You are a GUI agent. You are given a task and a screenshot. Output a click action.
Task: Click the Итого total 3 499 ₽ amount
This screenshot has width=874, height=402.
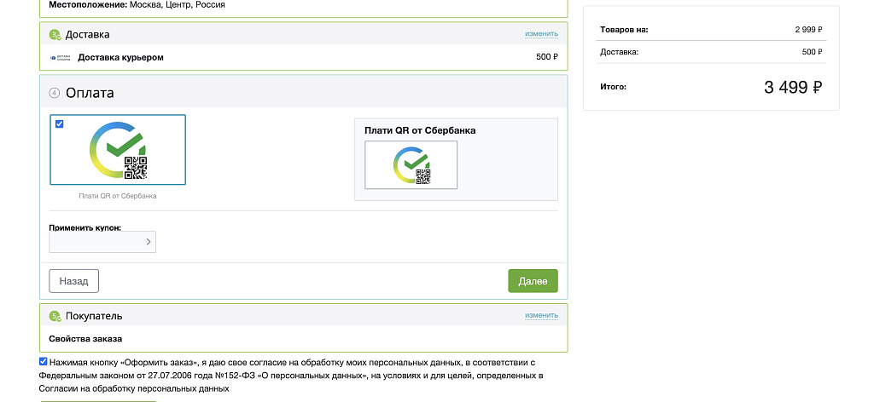793,87
